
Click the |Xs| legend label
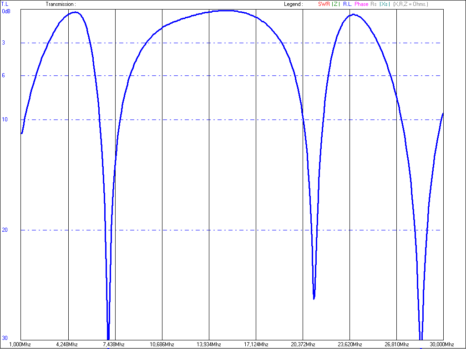click(385, 4)
